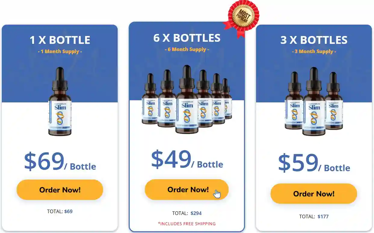Click the TOTAL $294 text
374x233 pixels.
tap(187, 213)
